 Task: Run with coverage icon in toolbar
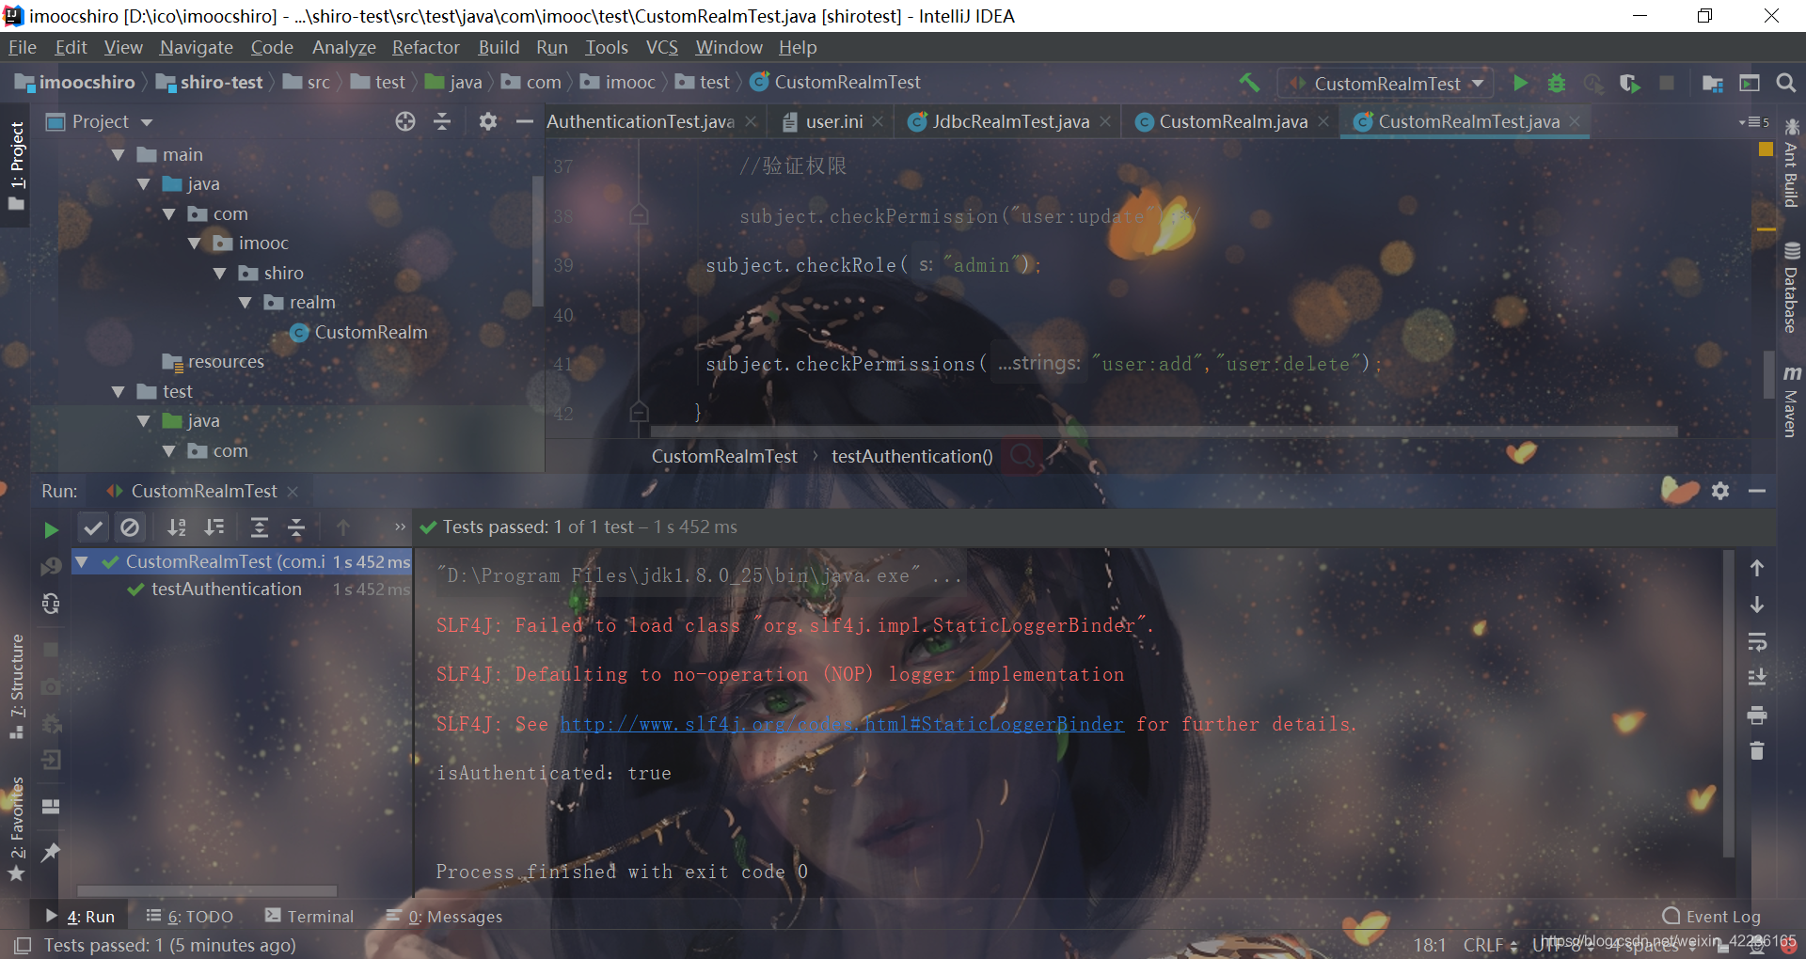pyautogui.click(x=1630, y=83)
